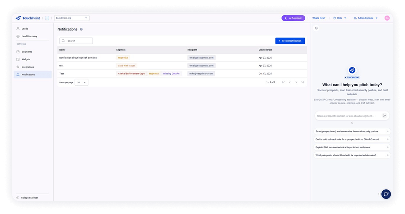Click the info icon below assistant input

coord(352,123)
